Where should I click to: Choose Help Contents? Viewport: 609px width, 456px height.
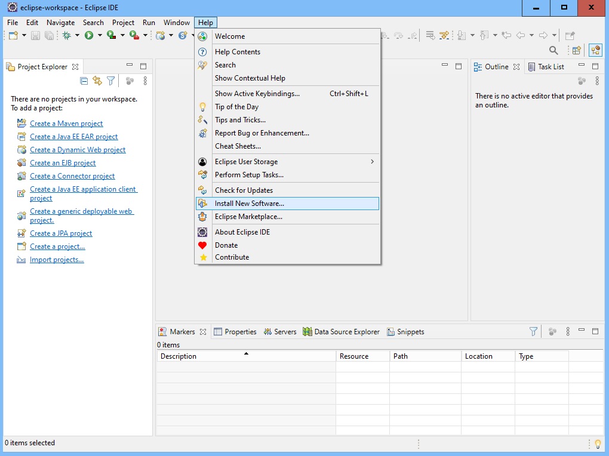pyautogui.click(x=287, y=52)
